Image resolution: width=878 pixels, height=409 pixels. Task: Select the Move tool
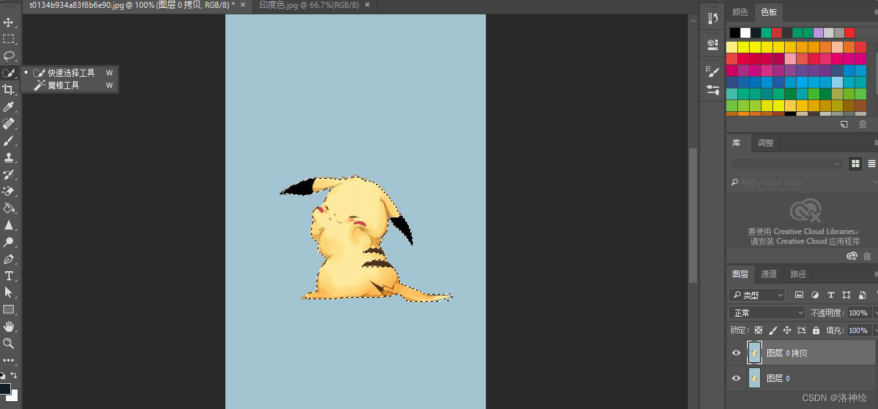(8, 22)
